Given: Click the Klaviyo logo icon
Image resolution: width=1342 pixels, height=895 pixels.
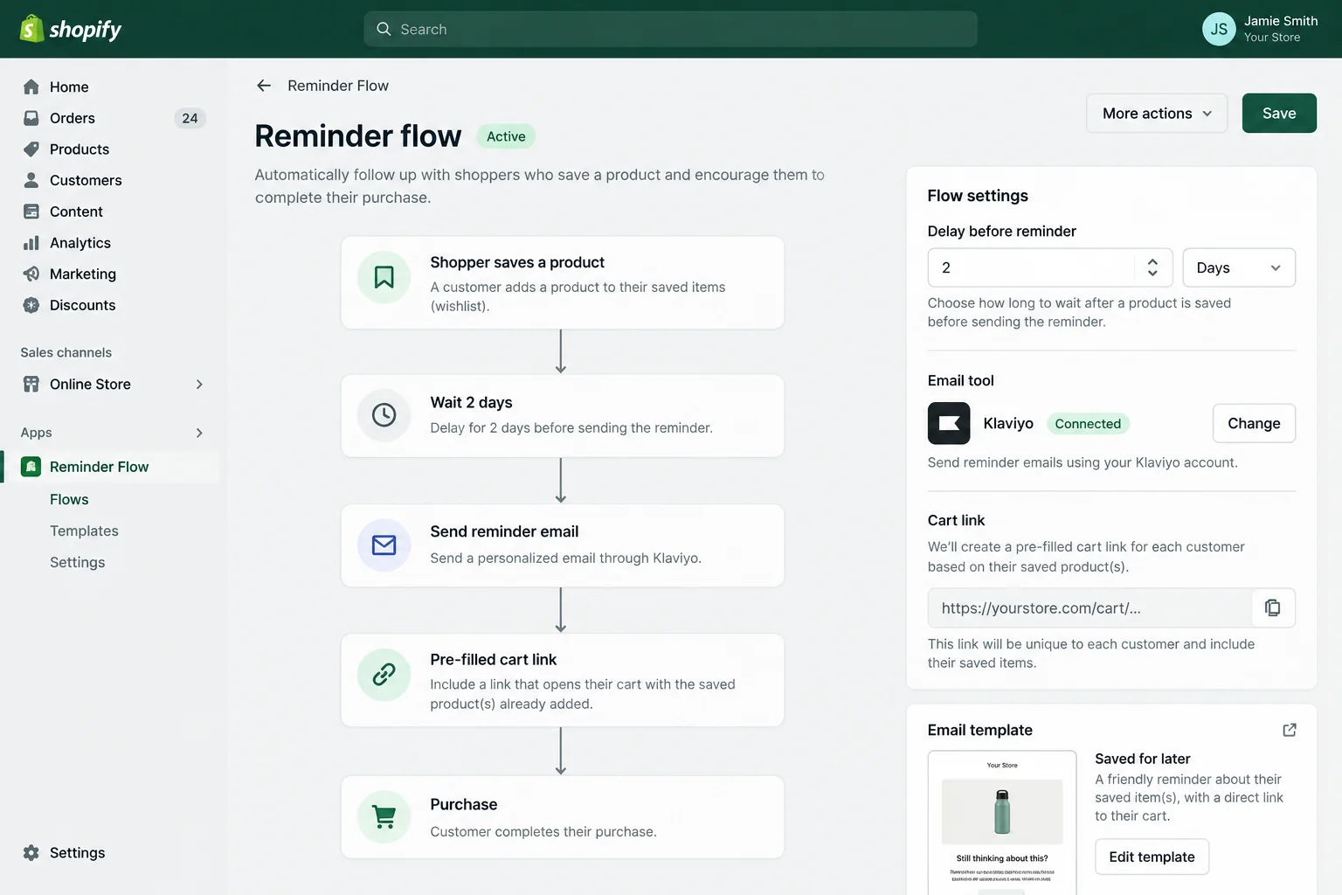Looking at the screenshot, I should point(949,423).
